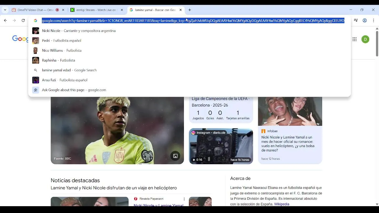Click the Nicki Nicole suggestion thumbnail
Screen dimensions: 379x213
[36, 31]
